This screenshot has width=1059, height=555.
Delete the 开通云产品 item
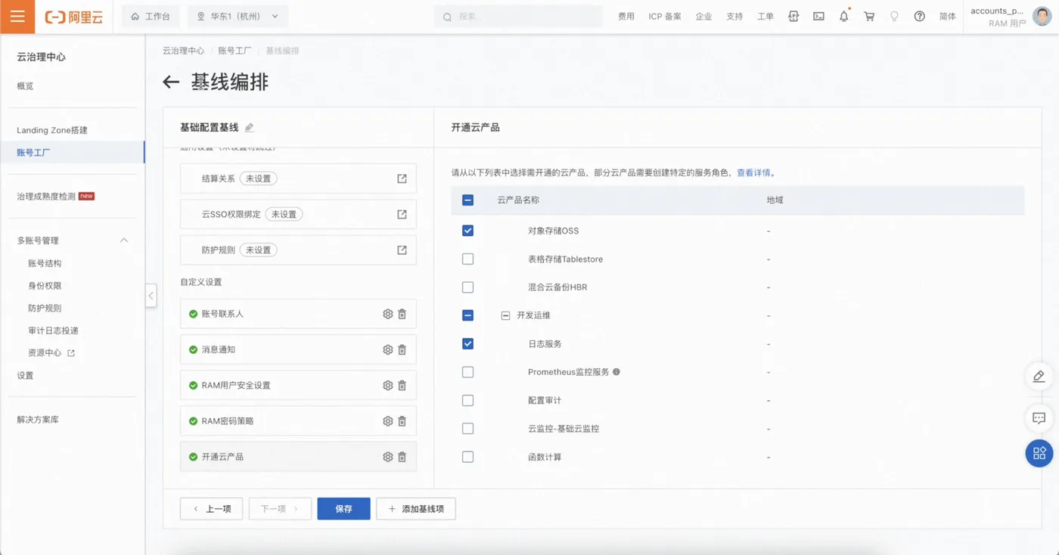pos(402,457)
